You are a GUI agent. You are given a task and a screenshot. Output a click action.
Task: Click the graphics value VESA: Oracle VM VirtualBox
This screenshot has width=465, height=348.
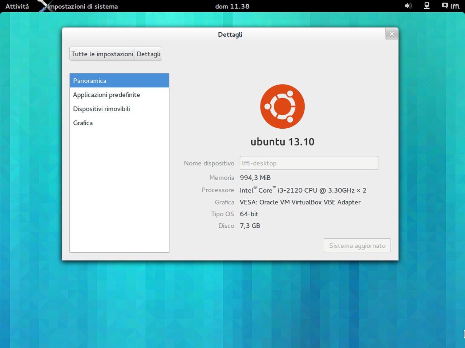click(x=300, y=202)
